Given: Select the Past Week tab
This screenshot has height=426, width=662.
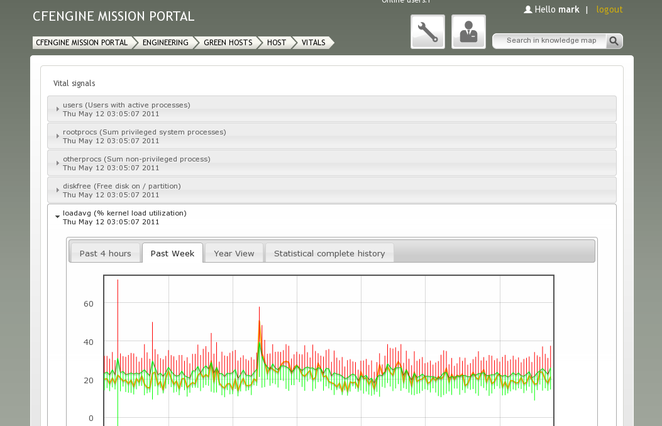Looking at the screenshot, I should 172,253.
